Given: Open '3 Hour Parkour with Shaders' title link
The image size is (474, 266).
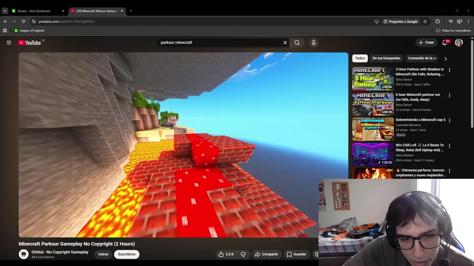Looking at the screenshot, I should (x=420, y=72).
